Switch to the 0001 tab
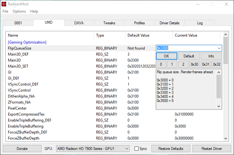The height and width of the screenshot is (155, 234). (x=18, y=23)
